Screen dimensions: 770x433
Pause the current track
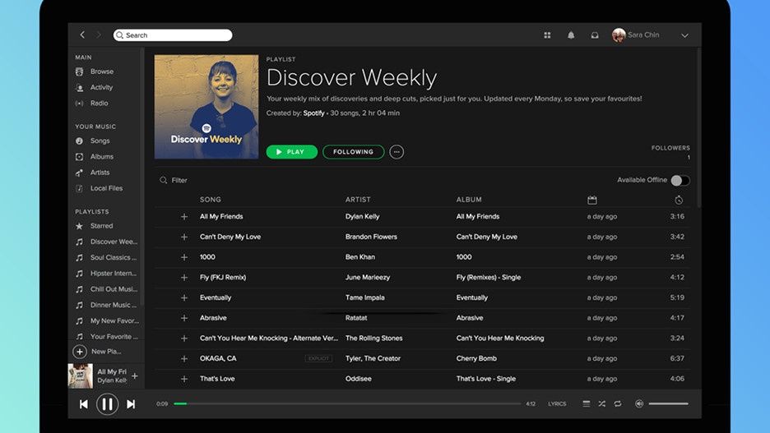107,404
